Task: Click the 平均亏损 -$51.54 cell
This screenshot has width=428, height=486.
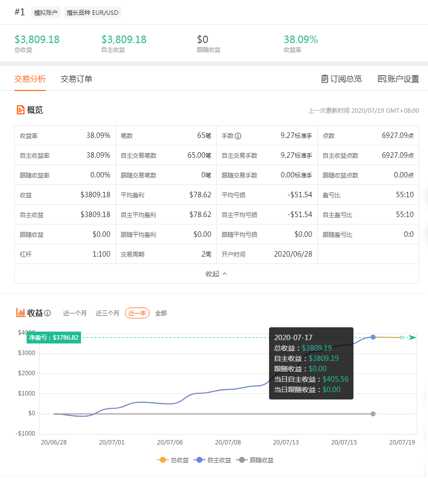Action: 267,195
